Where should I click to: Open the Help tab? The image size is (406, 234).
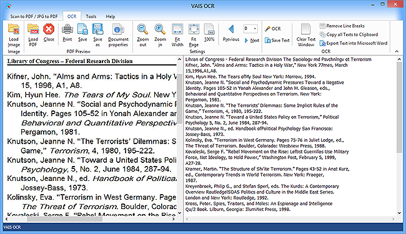pos(111,16)
